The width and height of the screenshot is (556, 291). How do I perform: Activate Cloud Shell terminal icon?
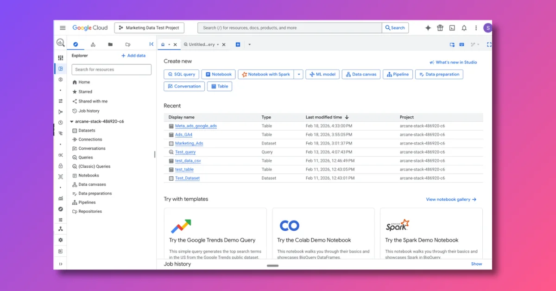(452, 28)
